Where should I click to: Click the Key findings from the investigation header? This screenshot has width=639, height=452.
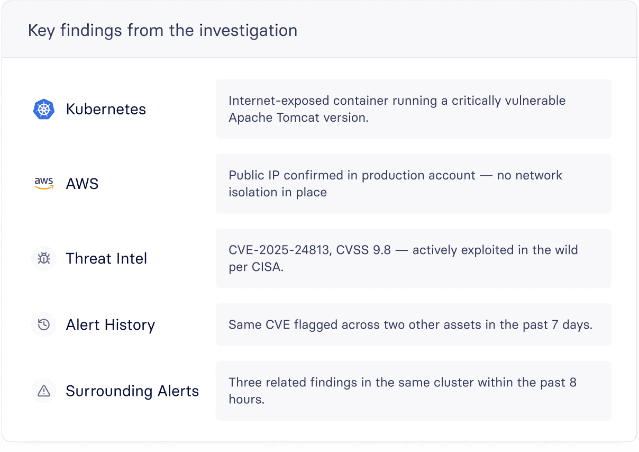[162, 30]
